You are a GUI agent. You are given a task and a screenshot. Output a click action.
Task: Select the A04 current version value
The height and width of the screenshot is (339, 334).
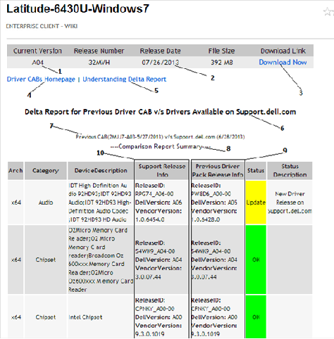pos(38,63)
